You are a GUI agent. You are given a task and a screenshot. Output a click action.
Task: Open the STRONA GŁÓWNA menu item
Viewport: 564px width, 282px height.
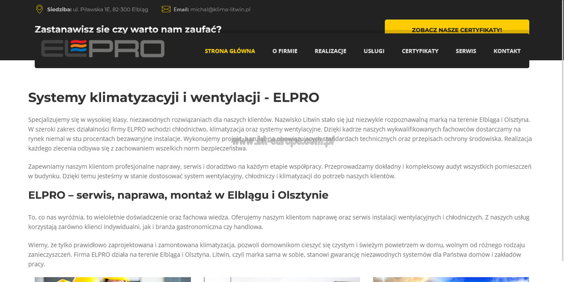tap(230, 51)
